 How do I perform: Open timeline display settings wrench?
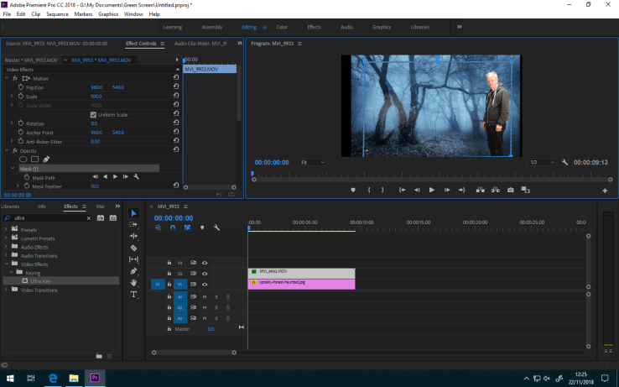[216, 227]
